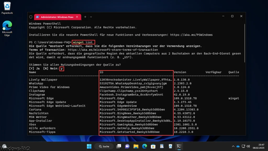Close the Windows Terminal window
268x151 pixels.
pyautogui.click(x=241, y=16)
